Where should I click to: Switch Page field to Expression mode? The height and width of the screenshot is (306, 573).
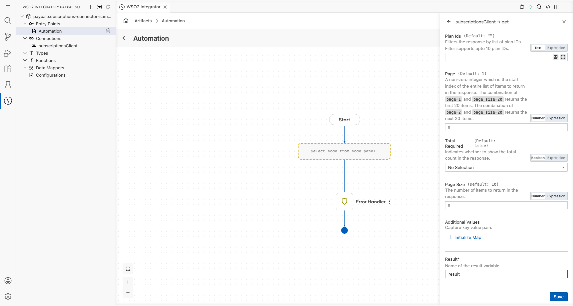[x=556, y=118]
